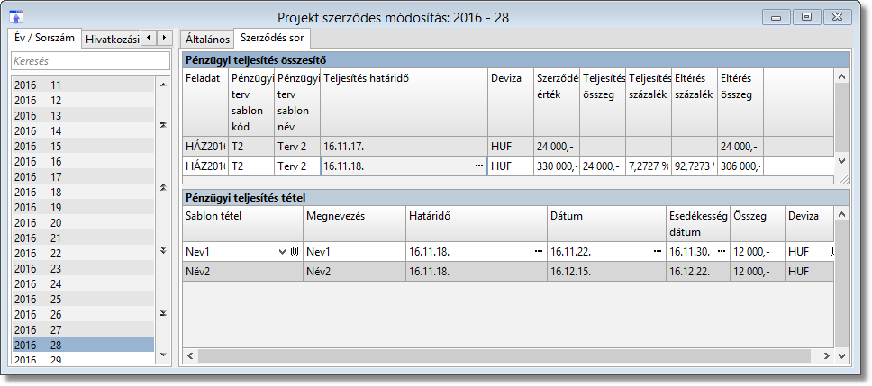Viewport: 872px width, 386px height.
Task: Click the 306 000,- difference cell
Action: pos(740,166)
